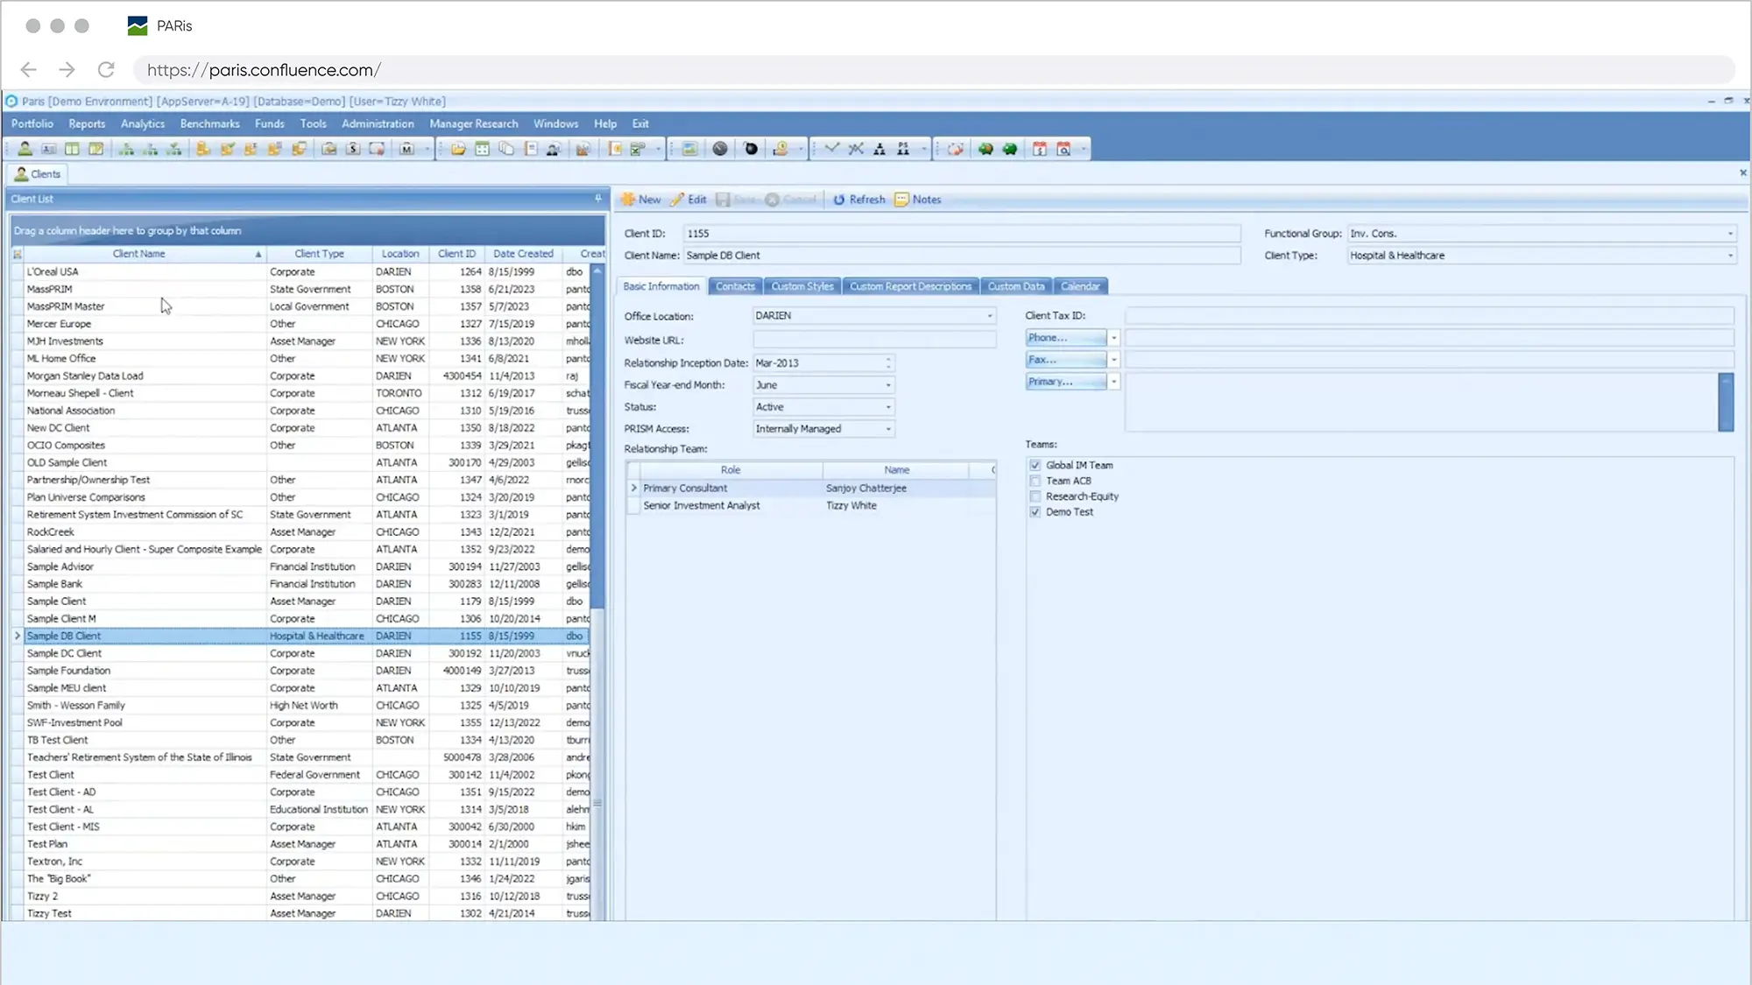Click the black bomb toolbar icon
Image resolution: width=1752 pixels, height=985 pixels.
coord(751,149)
